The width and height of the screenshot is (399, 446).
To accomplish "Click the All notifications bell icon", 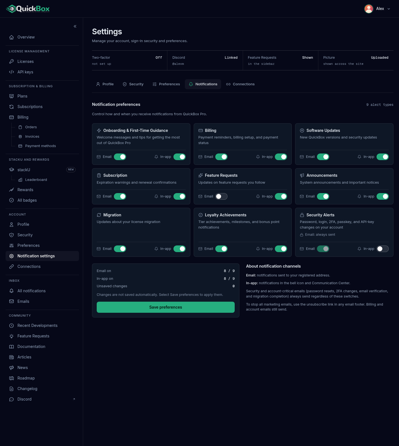I will tap(12, 291).
